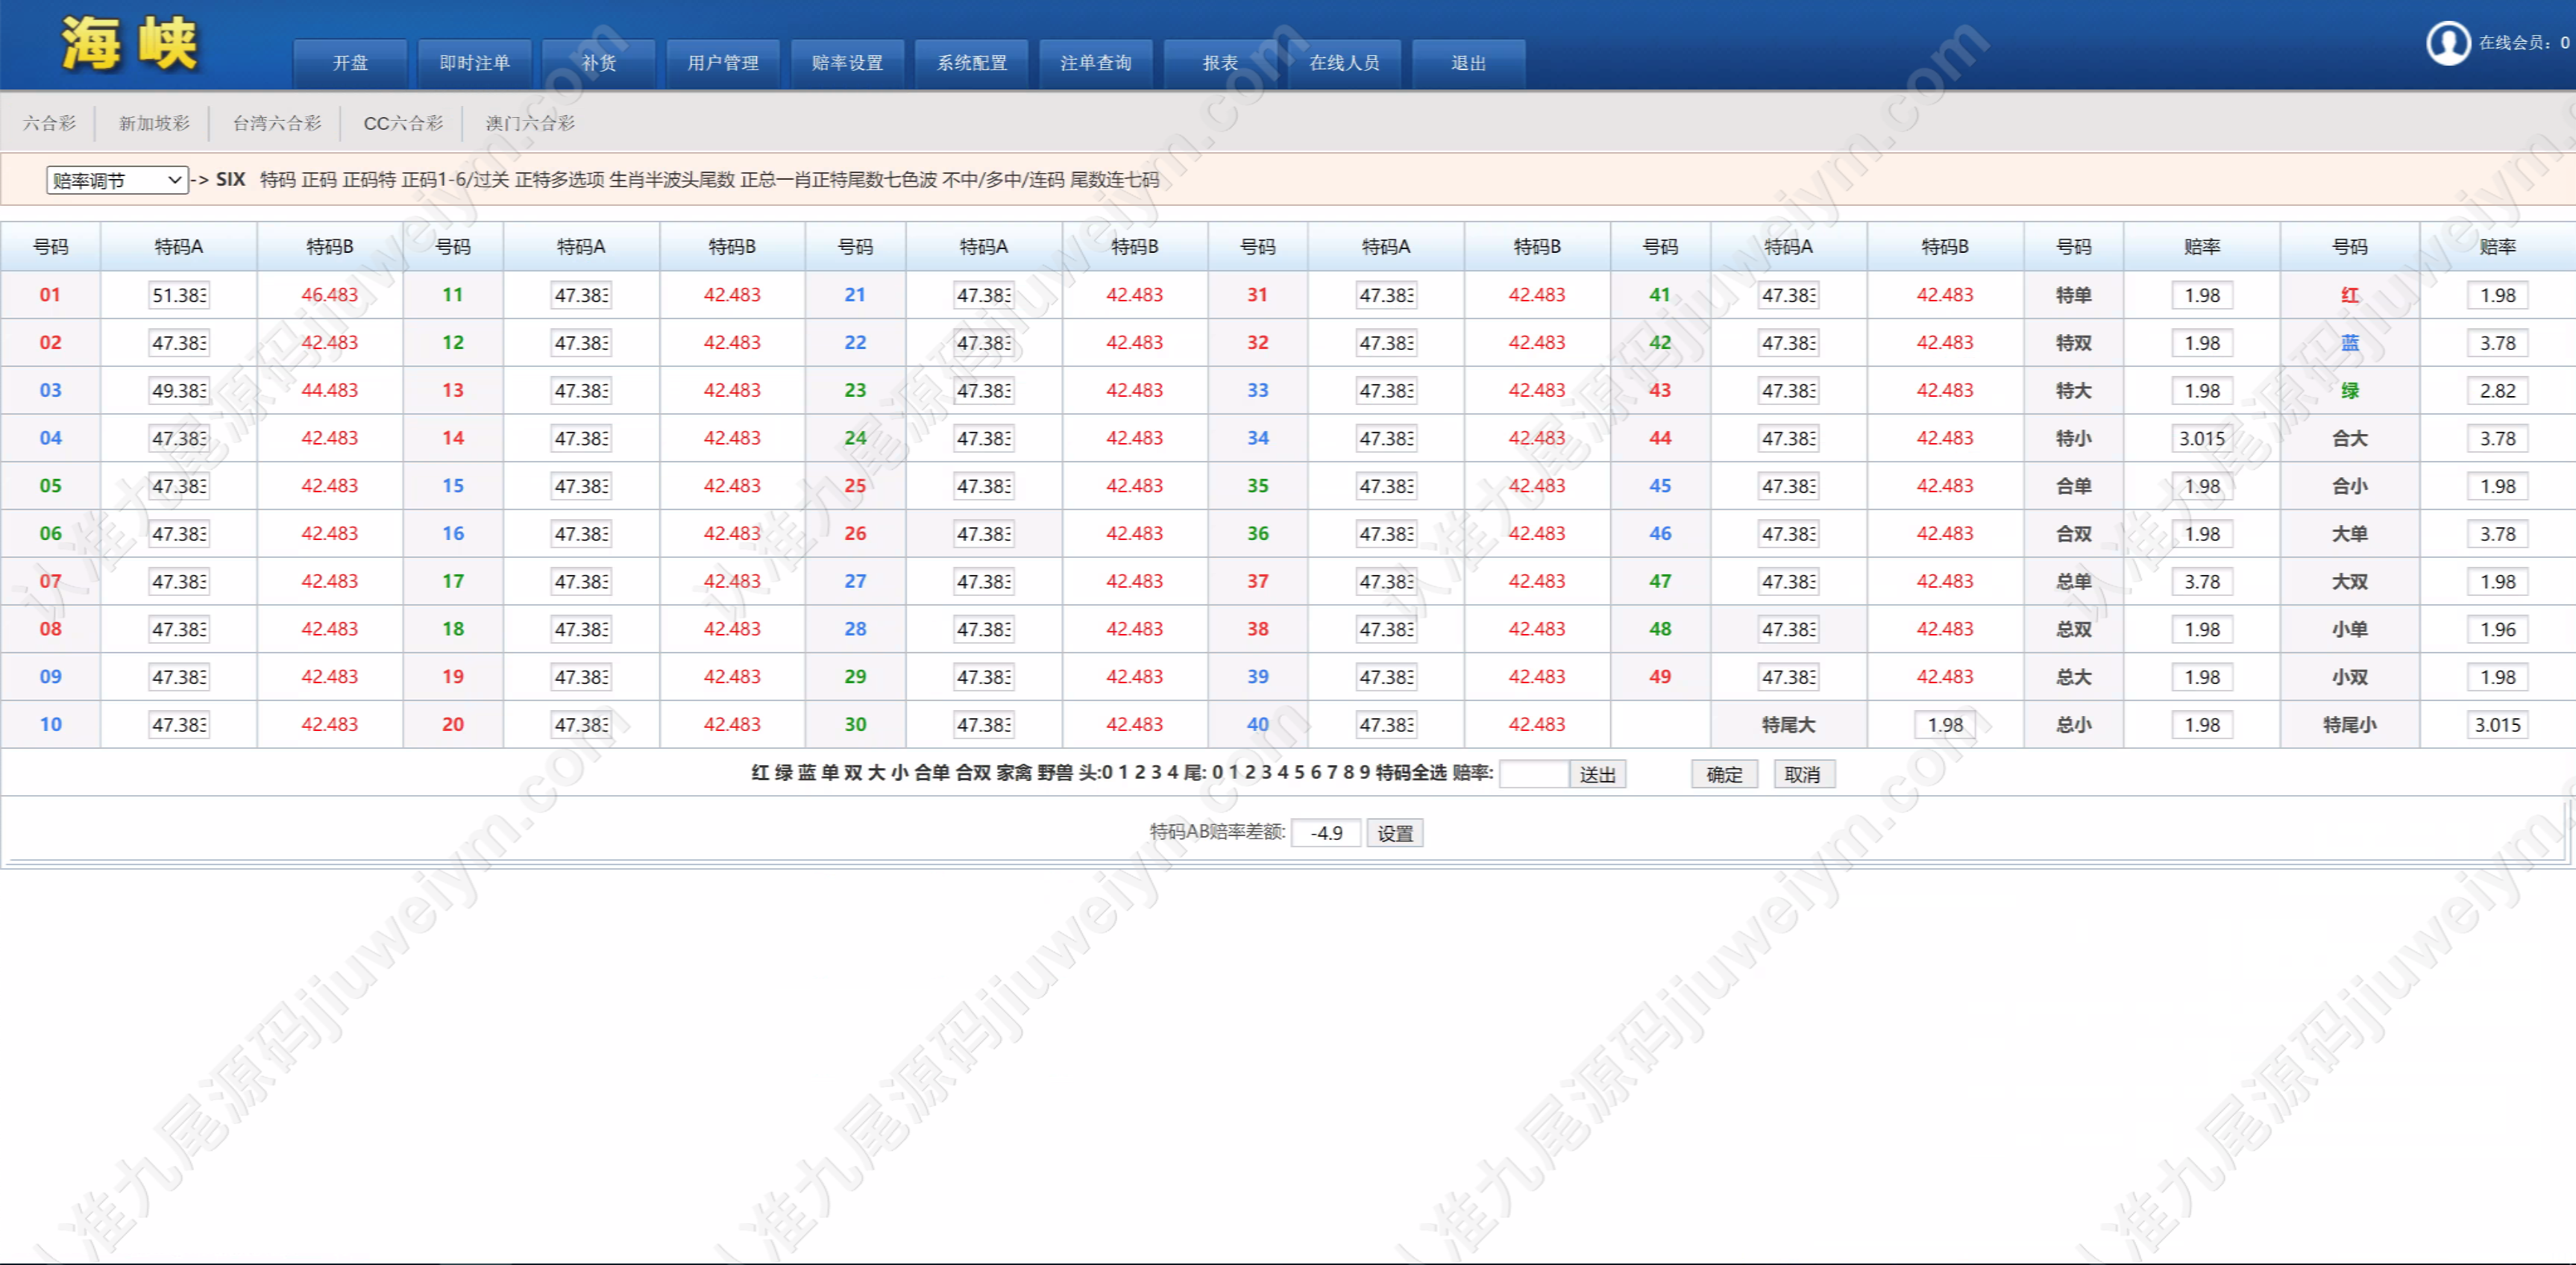Go to the 用户管理 menu

pos(723,63)
